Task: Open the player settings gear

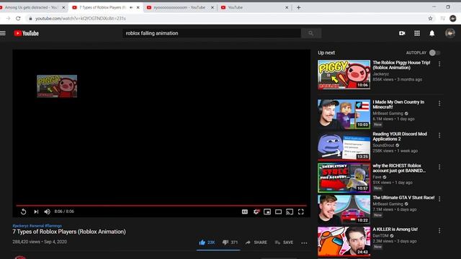Action: [256, 212]
